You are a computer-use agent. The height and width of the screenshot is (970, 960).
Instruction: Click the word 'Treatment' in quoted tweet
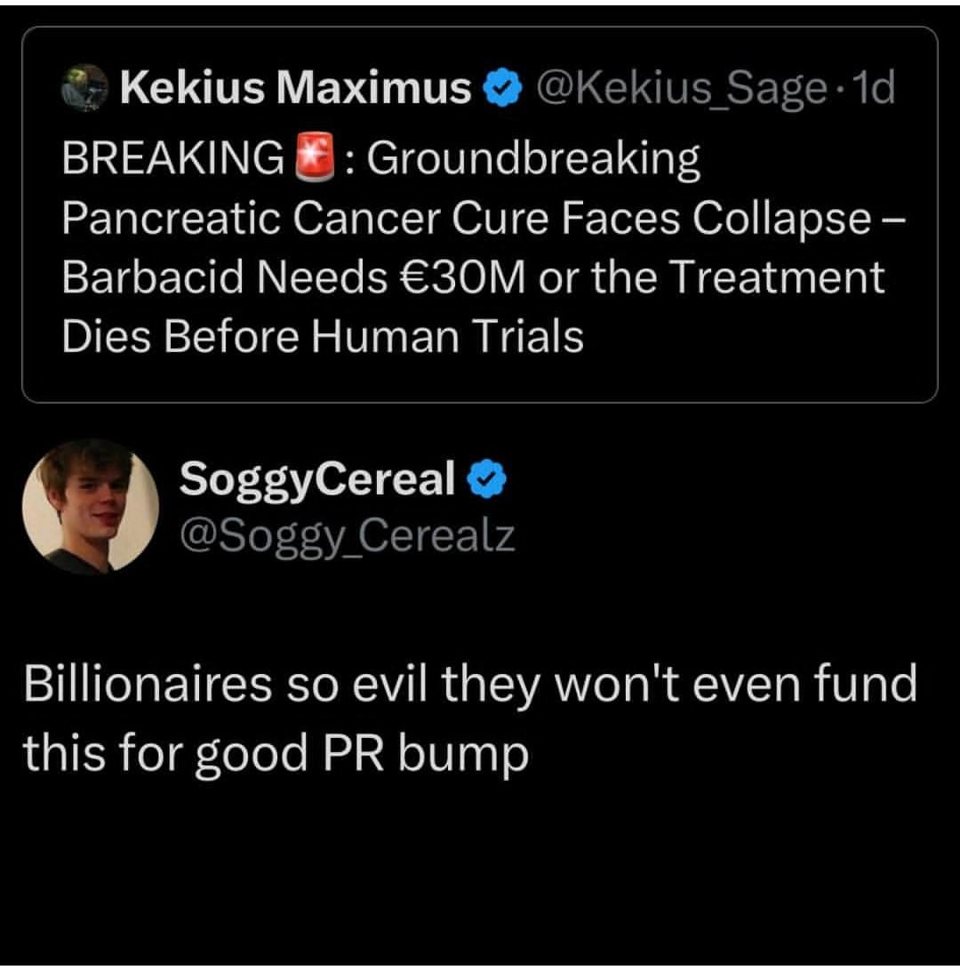(776, 277)
